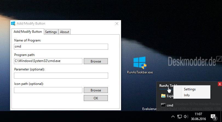Screen dimensions: 222x122
Task: Click the Explorer folder icon in RunAs Taskbar
Action: click(x=163, y=96)
